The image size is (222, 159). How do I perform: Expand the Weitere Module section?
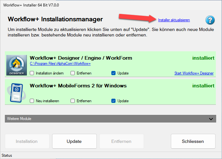[110, 119]
